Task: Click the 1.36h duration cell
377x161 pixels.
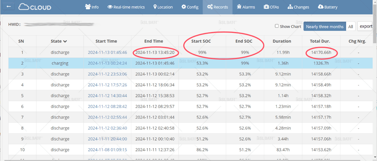Action: 283,63
